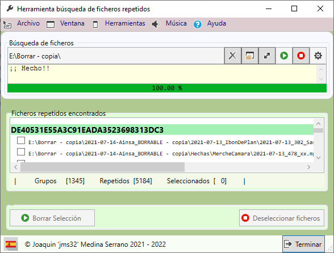Open the Ventana menu
This screenshot has height=253, width=334.
[x=72, y=23]
